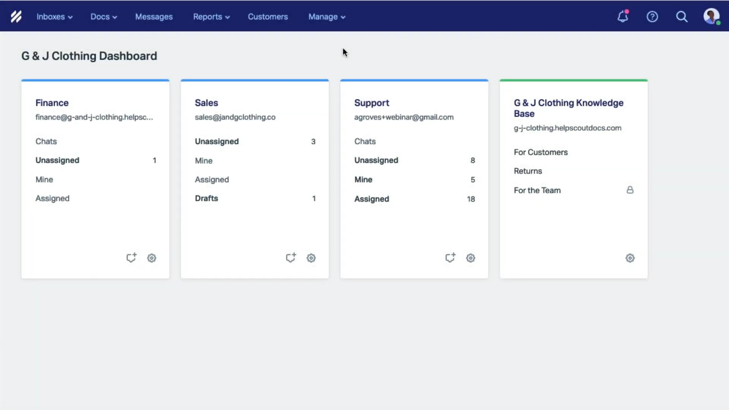Click the g-j-clothing.helpscoutdocs.com address
This screenshot has width=729, height=410.
click(568, 128)
